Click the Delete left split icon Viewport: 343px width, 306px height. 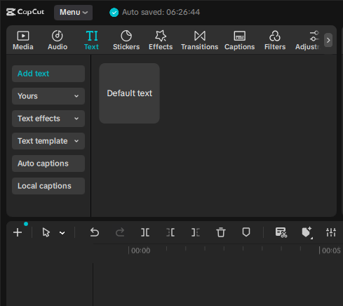pyautogui.click(x=170, y=232)
